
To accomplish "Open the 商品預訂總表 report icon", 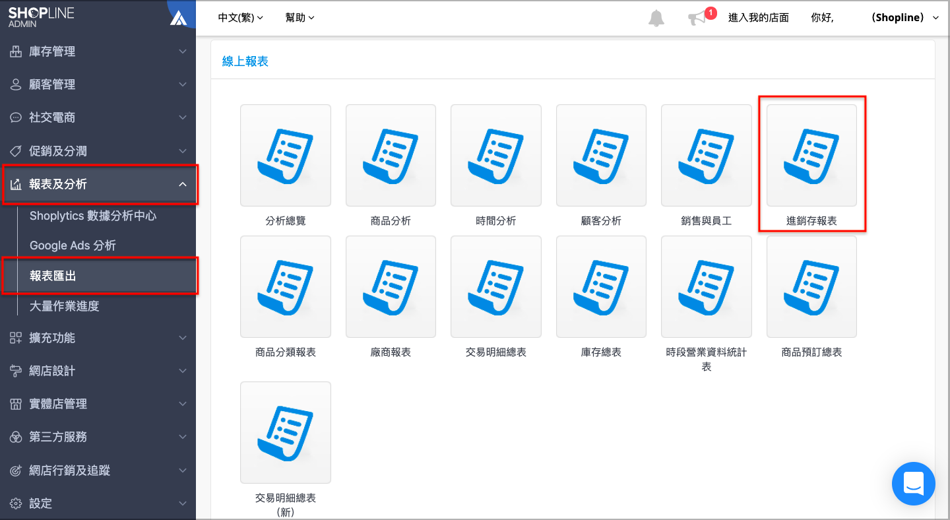I will [x=811, y=286].
